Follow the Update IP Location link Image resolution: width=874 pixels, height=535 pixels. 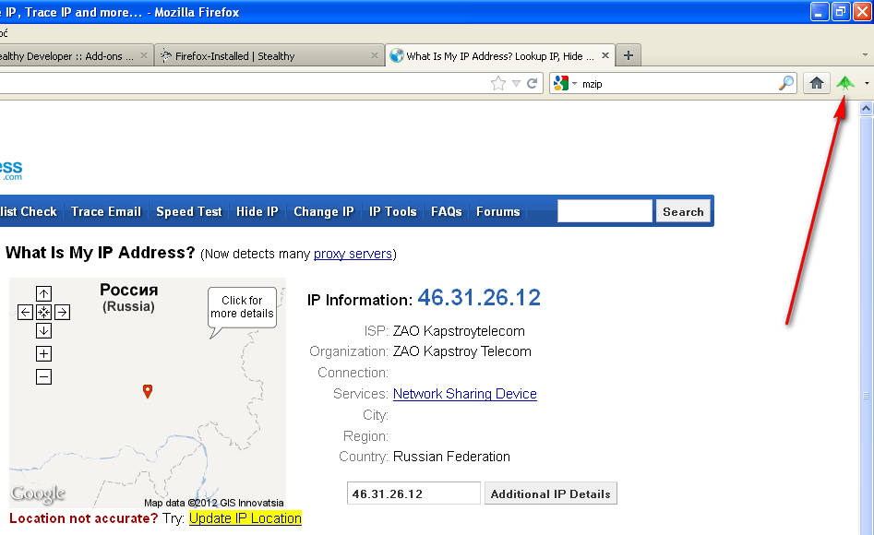point(245,518)
